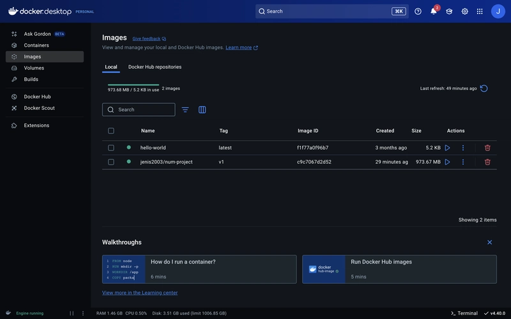The height and width of the screenshot is (319, 511).
Task: Click the BETA badge next to Ask Gordon
Action: coord(59,34)
